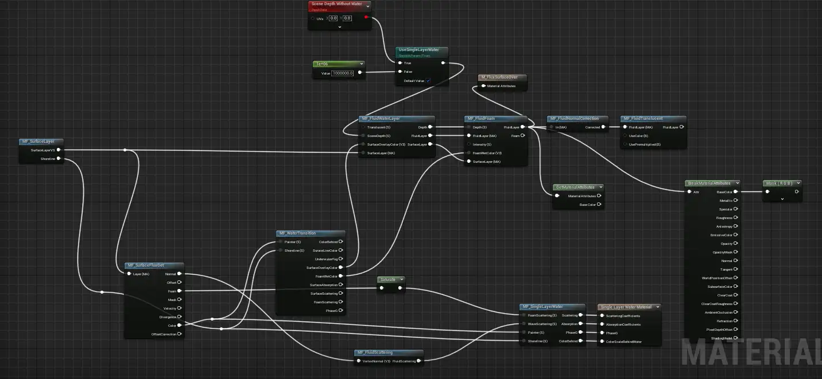Click the Saturate node dropdown chevron
822x379 pixels.
click(x=401, y=279)
